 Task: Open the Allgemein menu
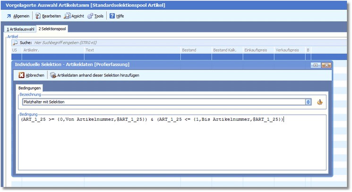coord(17,16)
